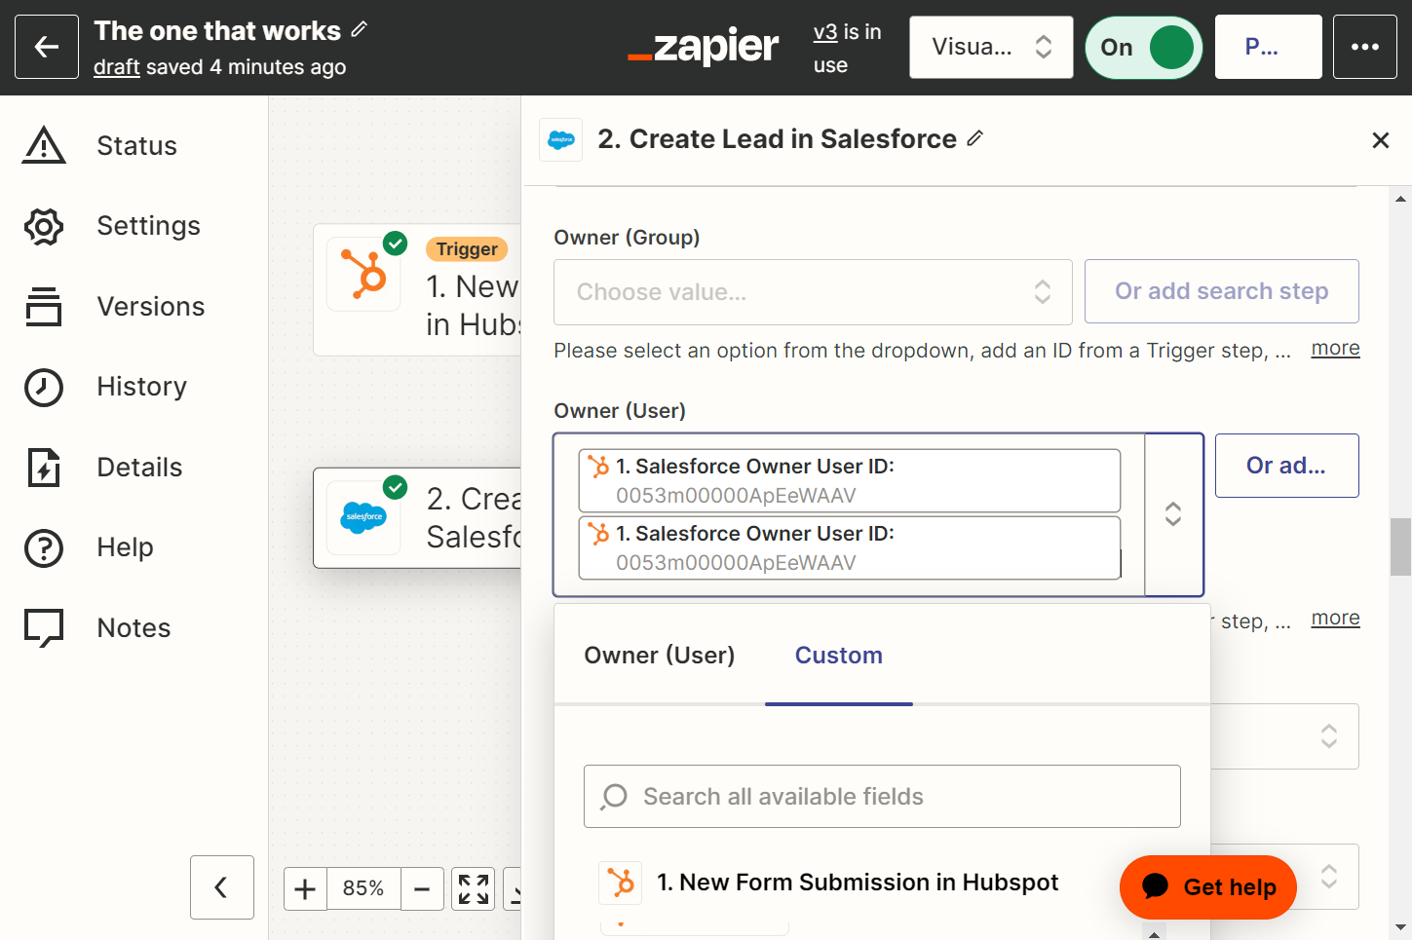Screen dimensions: 1412x940
Task: Go to Zapier home via logo
Action: [x=704, y=47]
